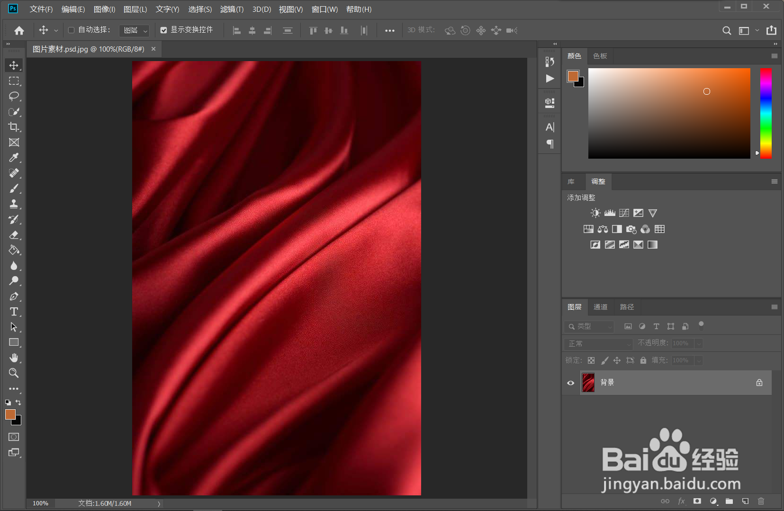Select the Frame tool
Image resolution: width=784 pixels, height=511 pixels.
coord(14,143)
